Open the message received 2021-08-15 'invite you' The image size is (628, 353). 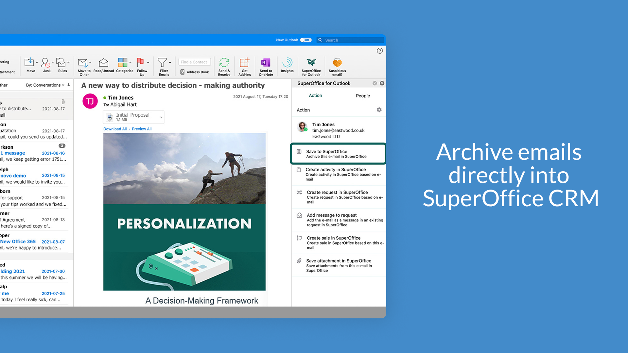[x=34, y=176]
